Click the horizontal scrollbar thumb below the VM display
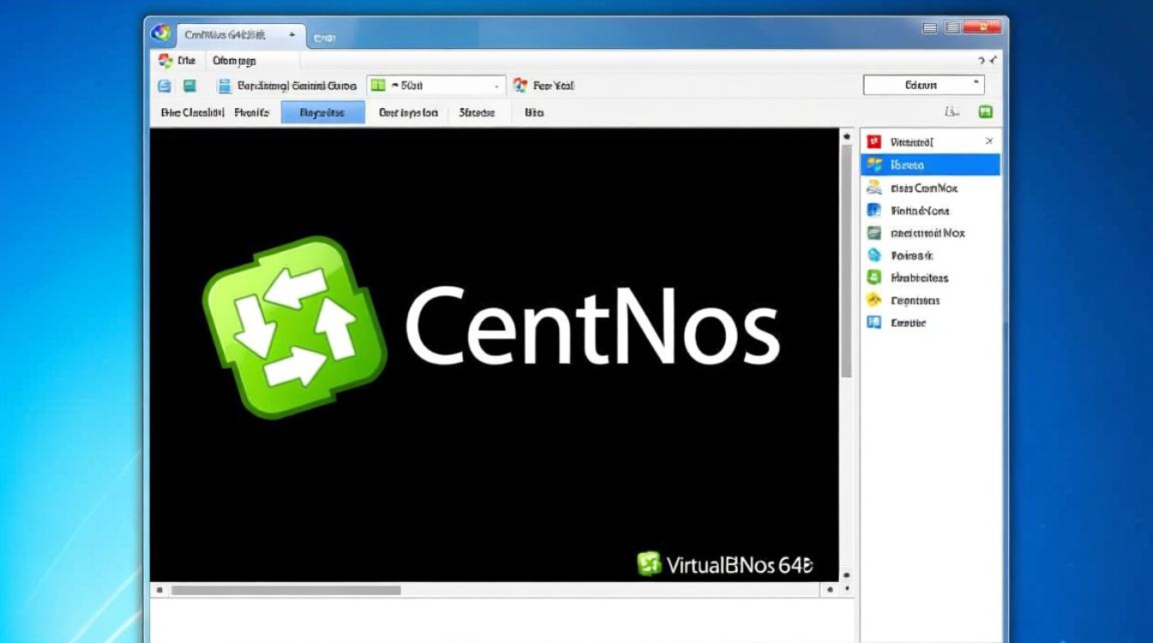This screenshot has width=1153, height=643. [286, 590]
